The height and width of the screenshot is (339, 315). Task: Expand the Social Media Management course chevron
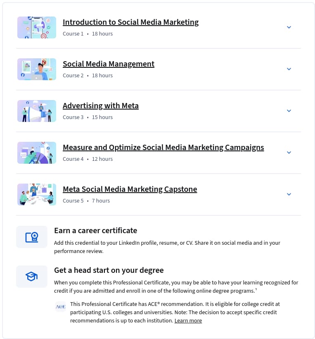point(289,69)
